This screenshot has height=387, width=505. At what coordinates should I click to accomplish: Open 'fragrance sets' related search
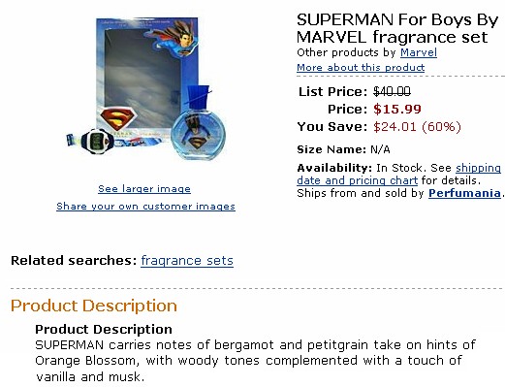coord(187,261)
